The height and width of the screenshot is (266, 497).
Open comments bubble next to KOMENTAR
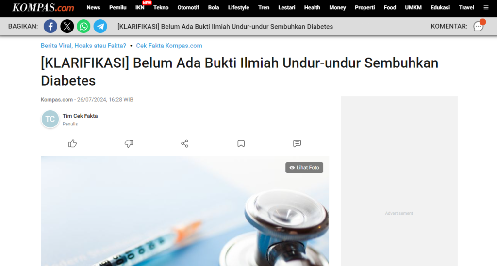click(x=479, y=26)
